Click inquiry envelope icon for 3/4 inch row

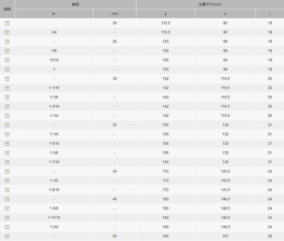click(7, 32)
